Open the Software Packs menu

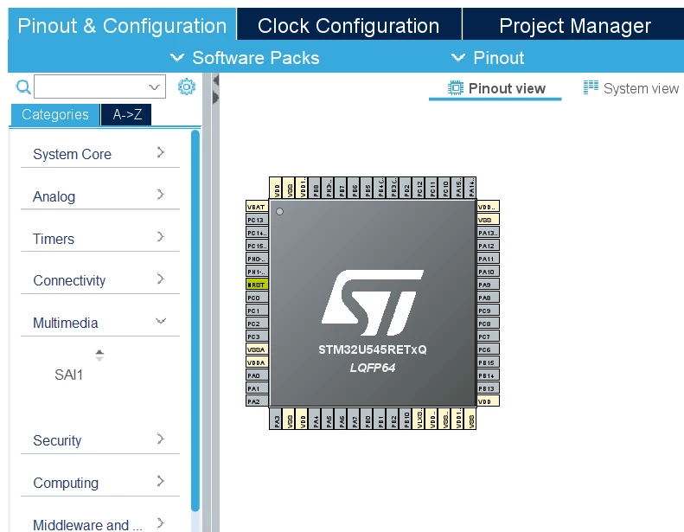point(246,58)
